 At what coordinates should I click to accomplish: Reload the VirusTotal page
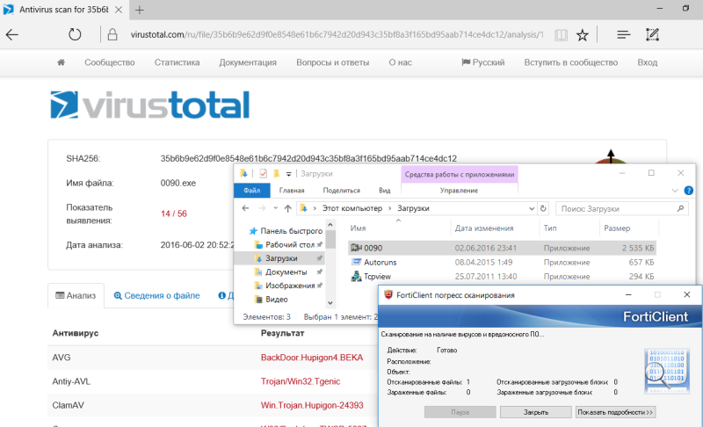click(75, 34)
